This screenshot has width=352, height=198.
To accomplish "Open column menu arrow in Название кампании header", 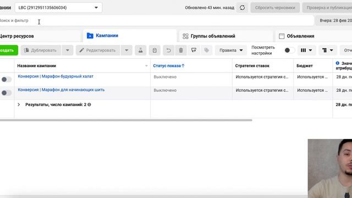I will (x=146, y=66).
